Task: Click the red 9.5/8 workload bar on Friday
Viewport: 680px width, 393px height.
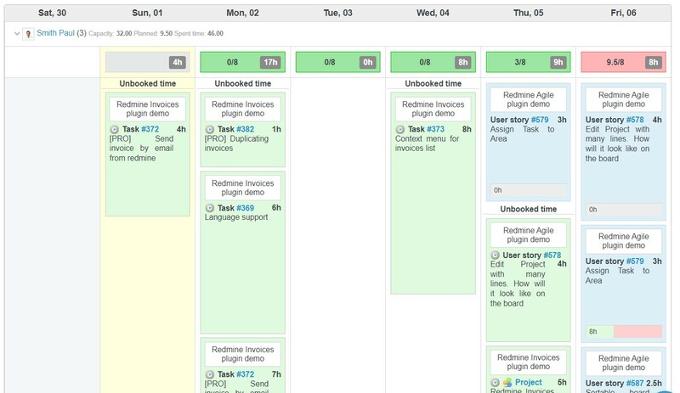Action: click(616, 62)
